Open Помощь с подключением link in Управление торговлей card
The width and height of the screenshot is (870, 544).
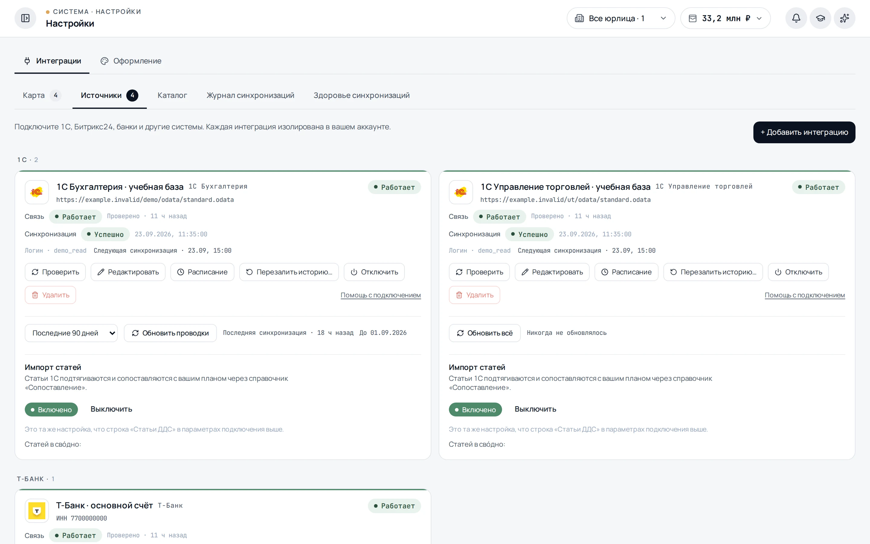click(804, 295)
